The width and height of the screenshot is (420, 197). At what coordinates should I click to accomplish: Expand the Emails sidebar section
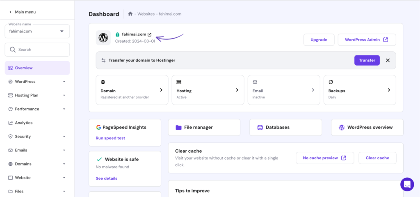(x=64, y=150)
